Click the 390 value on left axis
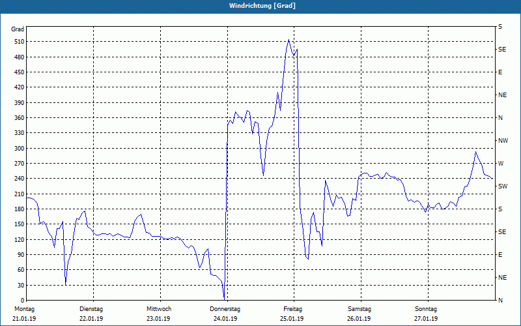This screenshot has width=521, height=326. [x=19, y=103]
